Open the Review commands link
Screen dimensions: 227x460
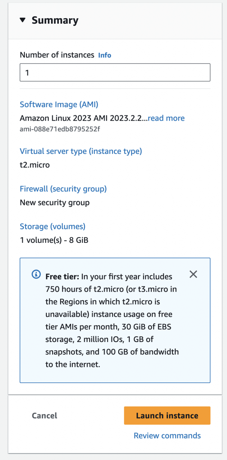point(167,435)
